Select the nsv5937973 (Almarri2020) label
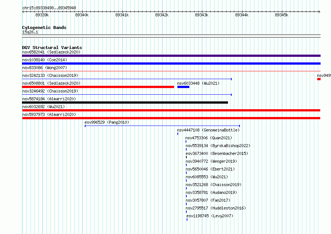This screenshot has width=331, height=234. pos(49,114)
